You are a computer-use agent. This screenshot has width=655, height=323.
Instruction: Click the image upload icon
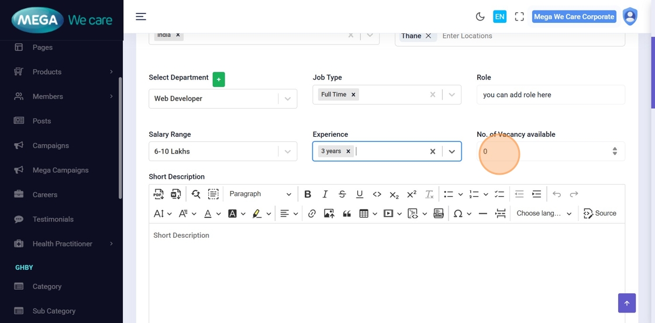coord(329,214)
